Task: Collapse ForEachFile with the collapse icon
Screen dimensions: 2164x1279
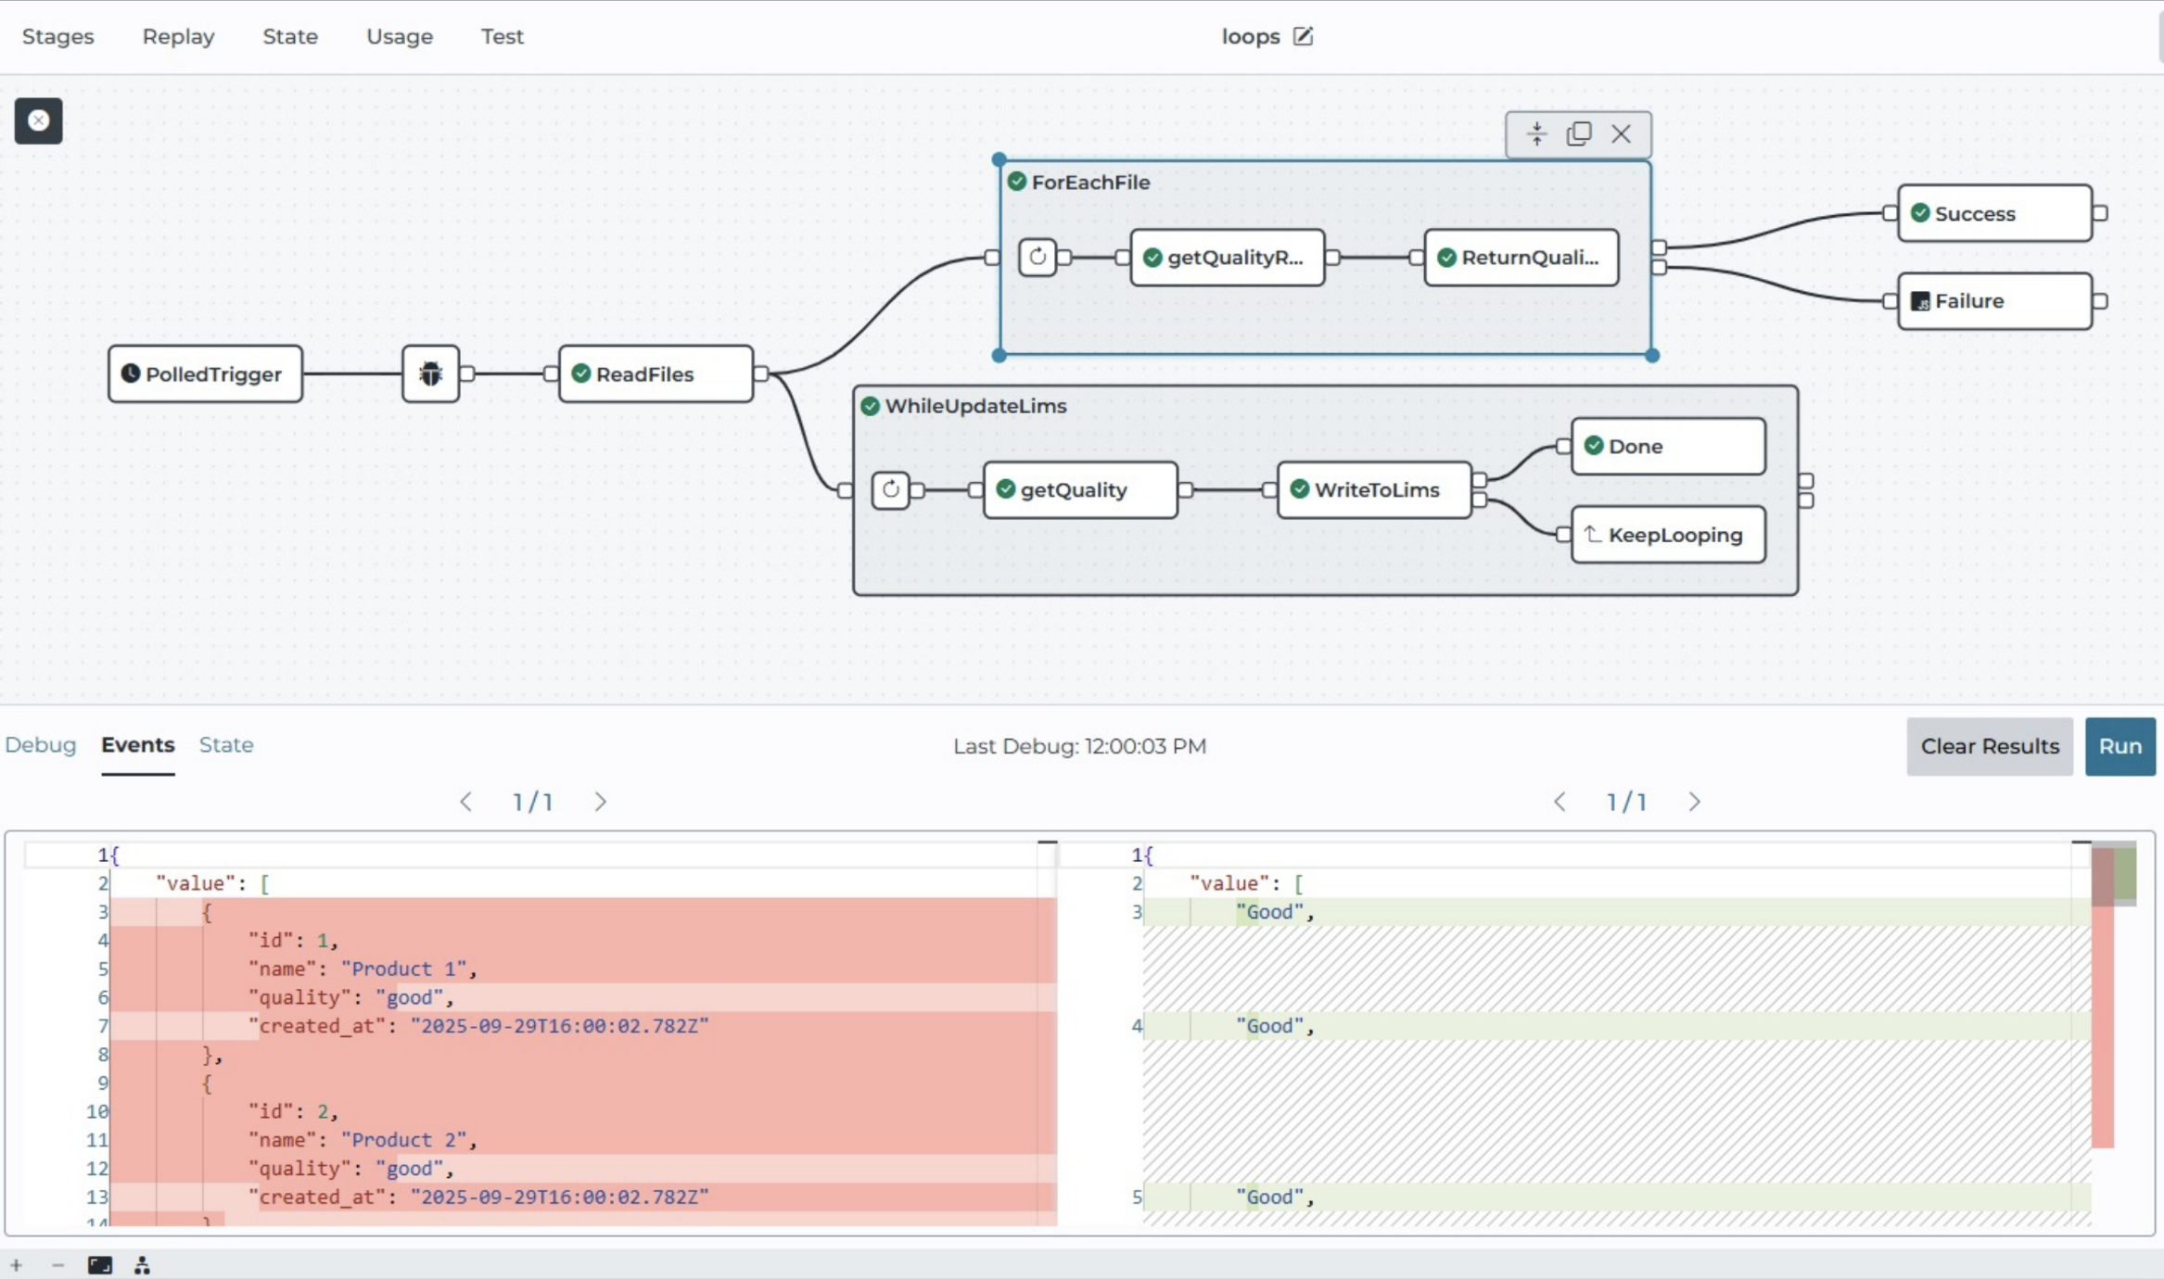Action: pos(1536,133)
